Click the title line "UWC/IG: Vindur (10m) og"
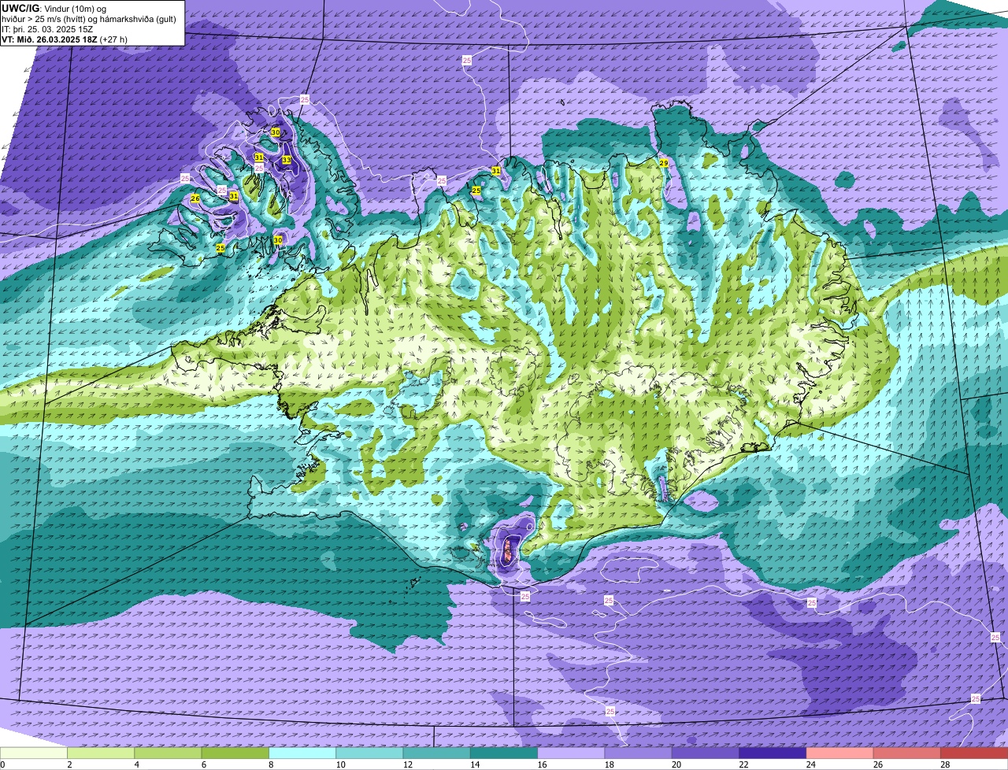 (x=54, y=8)
